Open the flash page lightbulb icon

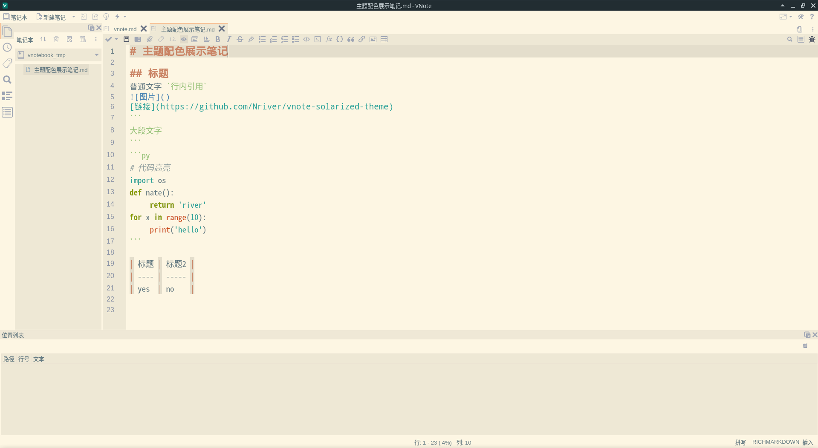pos(106,17)
